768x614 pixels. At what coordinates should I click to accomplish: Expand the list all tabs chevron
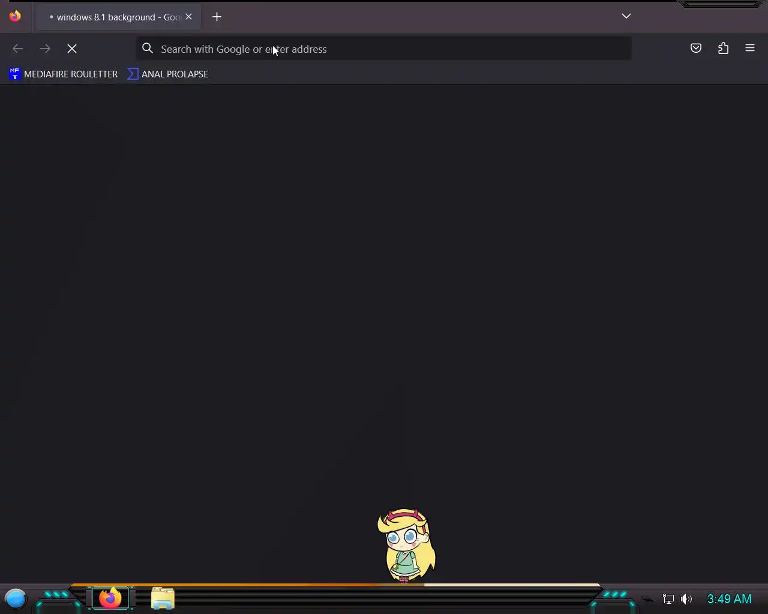tap(626, 16)
